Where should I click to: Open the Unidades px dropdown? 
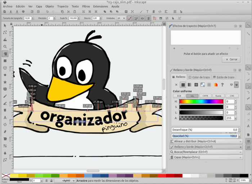pyautogui.click(x=121, y=18)
